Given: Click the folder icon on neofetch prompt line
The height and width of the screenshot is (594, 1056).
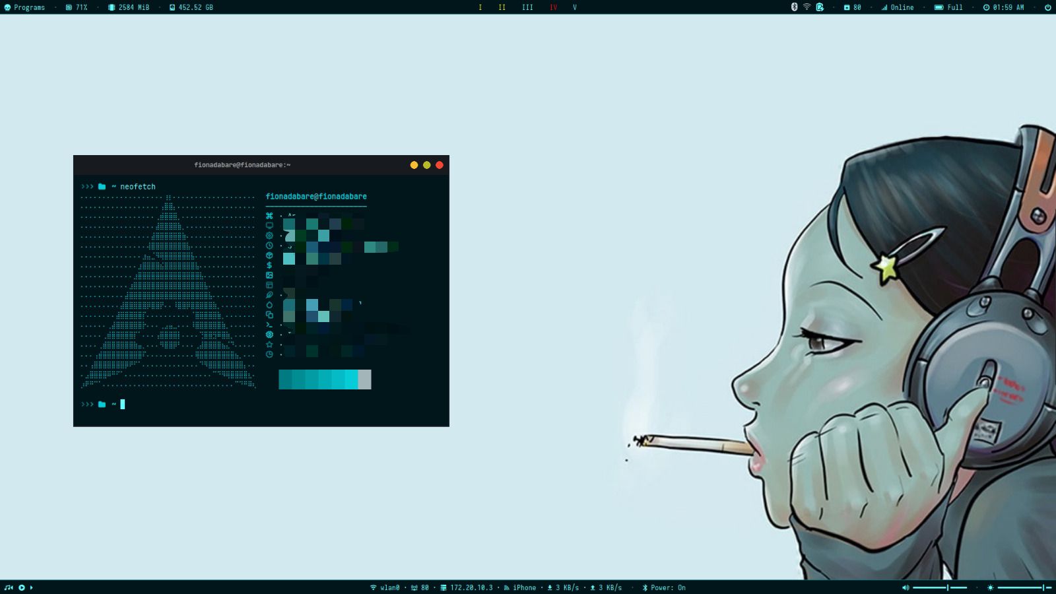Looking at the screenshot, I should 102,187.
